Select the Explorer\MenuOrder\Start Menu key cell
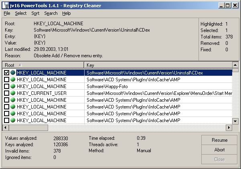241x169 pixels. click(158, 93)
